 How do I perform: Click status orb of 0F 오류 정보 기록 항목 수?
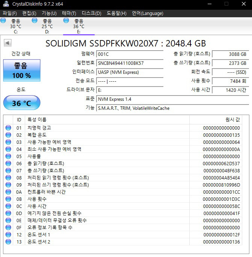click(x=8, y=227)
